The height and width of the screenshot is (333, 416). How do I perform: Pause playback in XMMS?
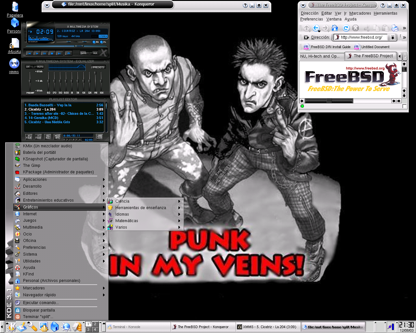point(44,53)
